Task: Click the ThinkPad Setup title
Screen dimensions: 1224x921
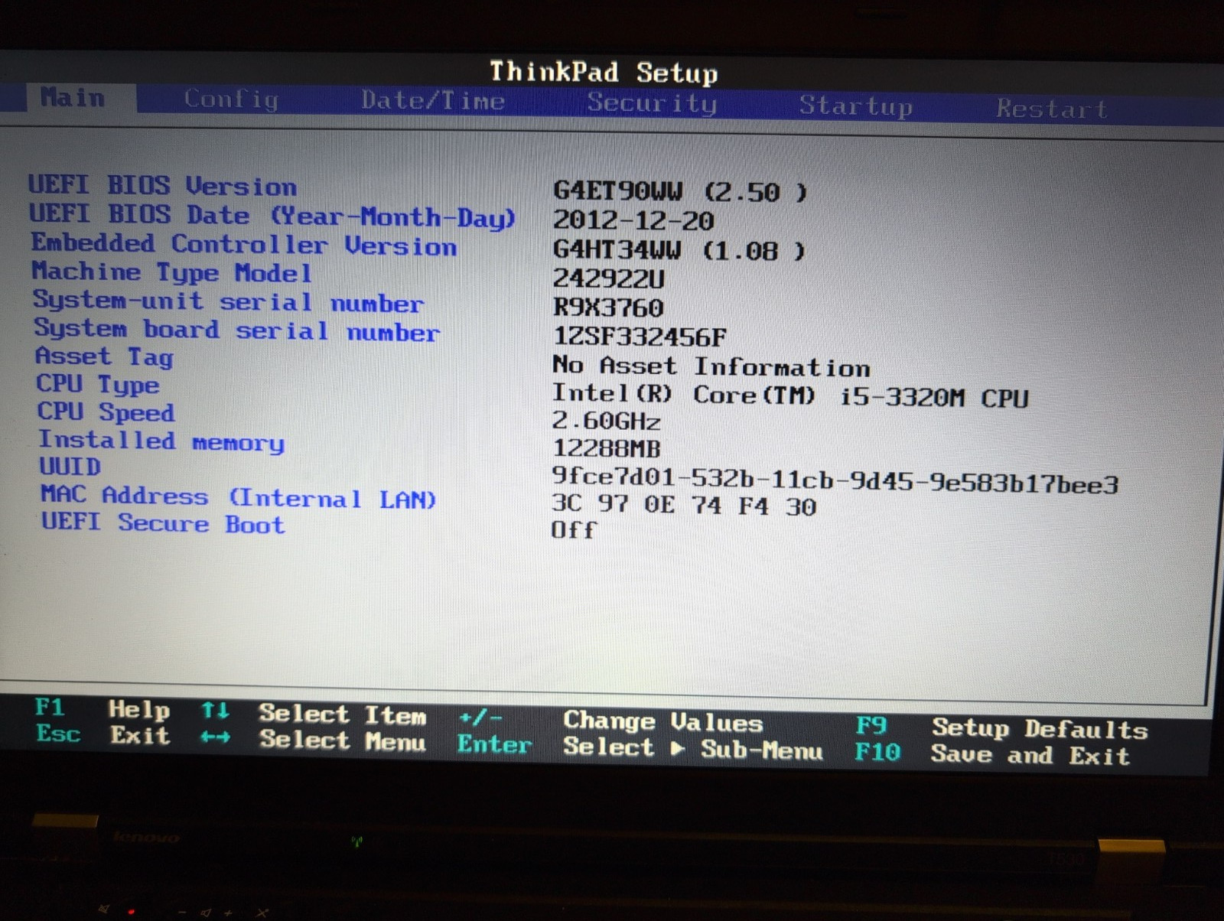Action: [604, 72]
